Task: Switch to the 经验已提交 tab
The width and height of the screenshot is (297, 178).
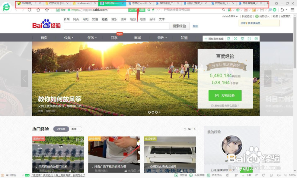Action: (x=195, y=3)
